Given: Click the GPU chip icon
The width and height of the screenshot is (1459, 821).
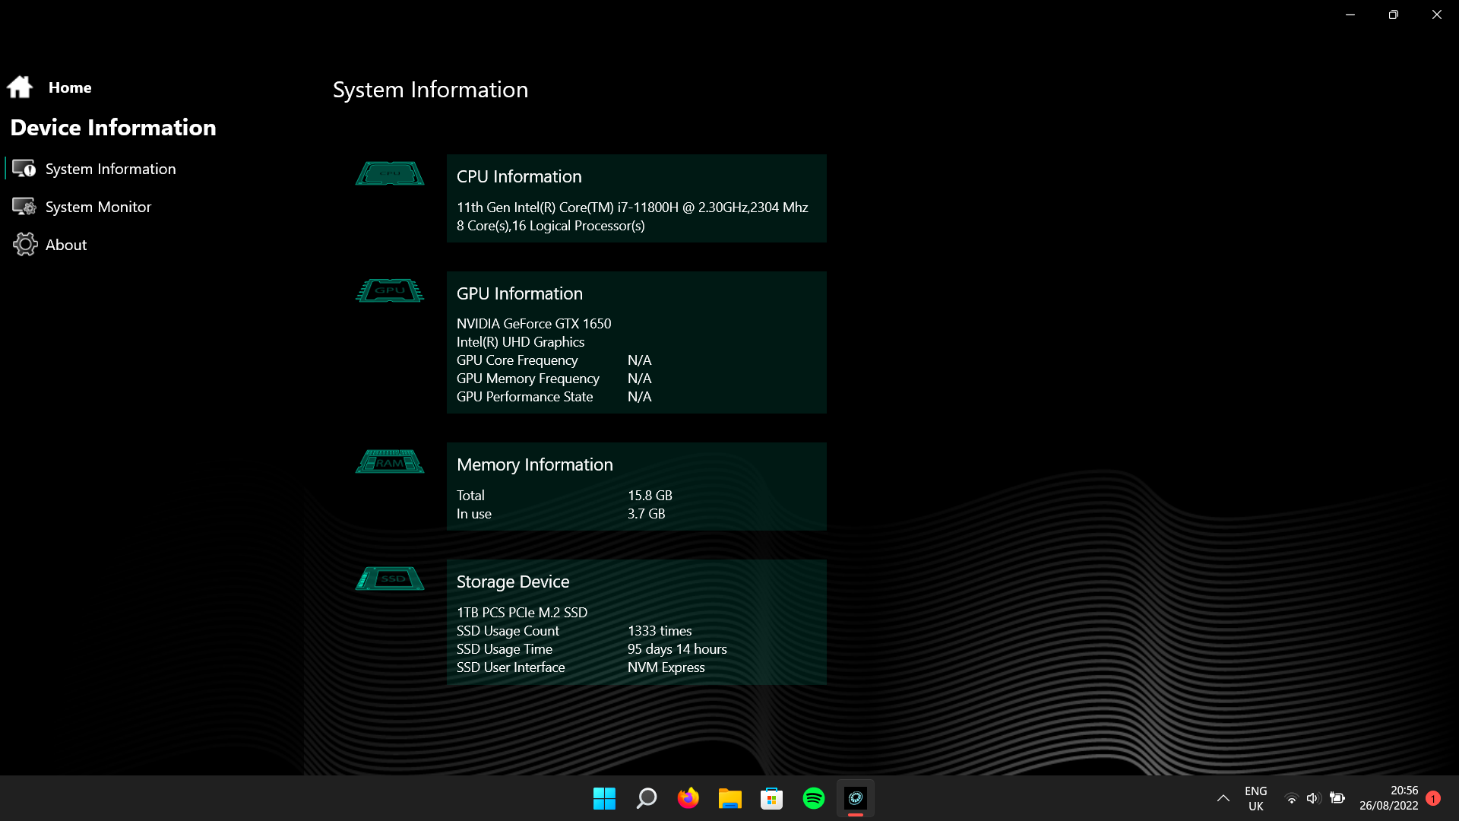Looking at the screenshot, I should coord(390,290).
